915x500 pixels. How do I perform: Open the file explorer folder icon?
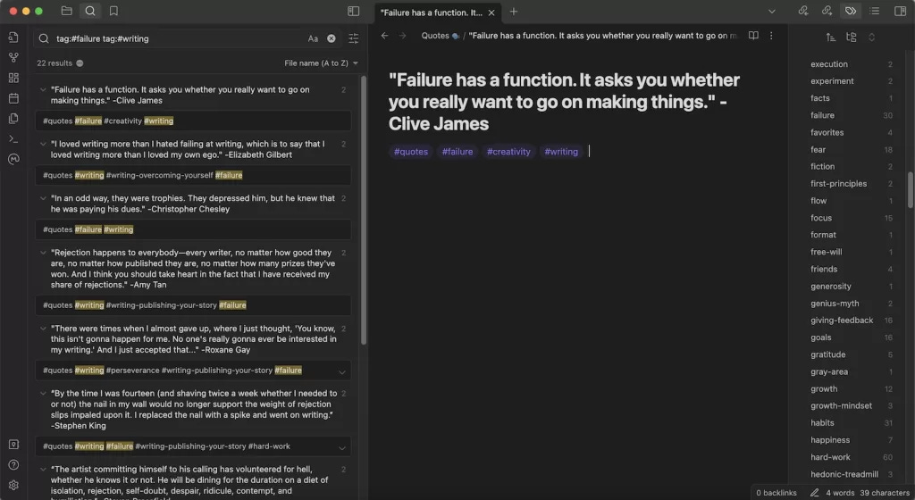[66, 11]
